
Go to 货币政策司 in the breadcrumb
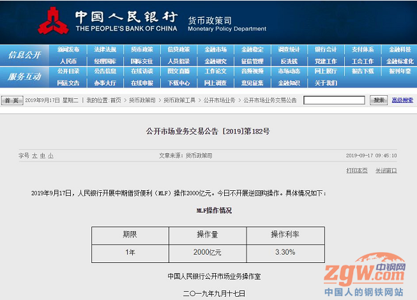(142, 100)
